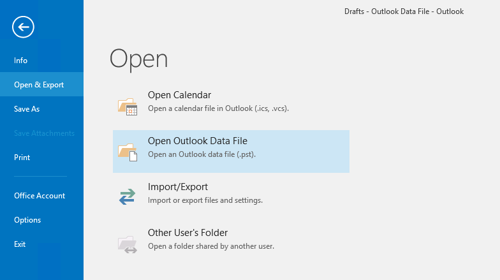Click the 'Open a calendar file in Outlook' description
The width and height of the screenshot is (500, 280).
click(x=218, y=108)
